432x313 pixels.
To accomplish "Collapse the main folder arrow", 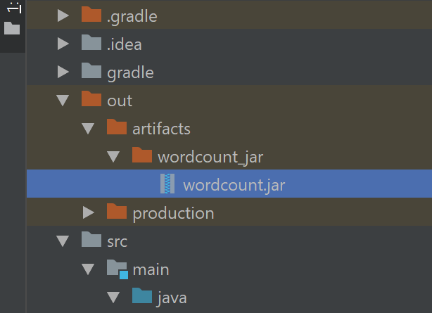I will (x=88, y=269).
